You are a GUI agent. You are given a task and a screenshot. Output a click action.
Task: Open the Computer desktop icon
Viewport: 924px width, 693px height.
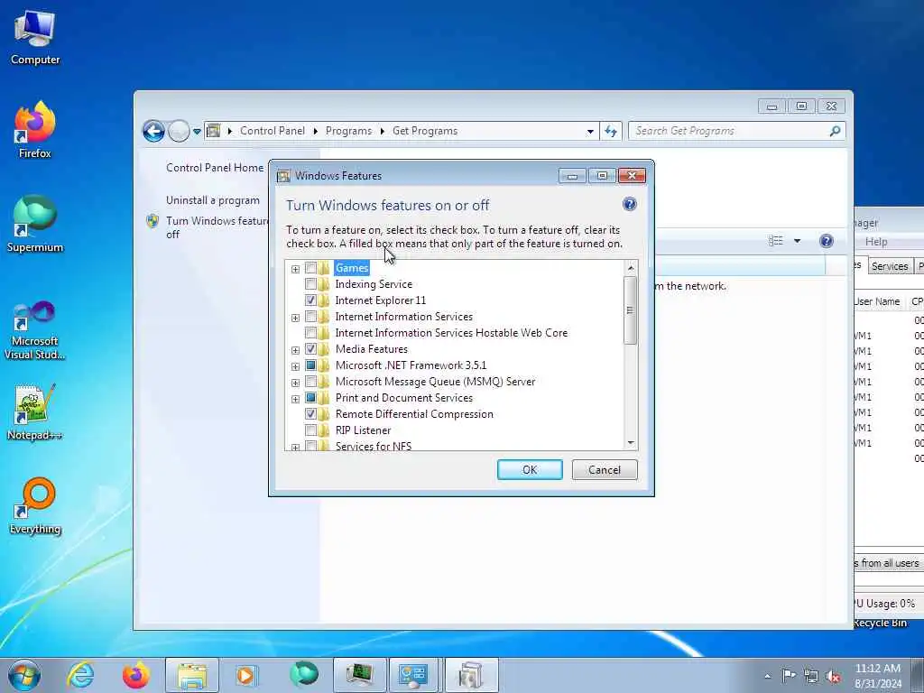pos(35,38)
